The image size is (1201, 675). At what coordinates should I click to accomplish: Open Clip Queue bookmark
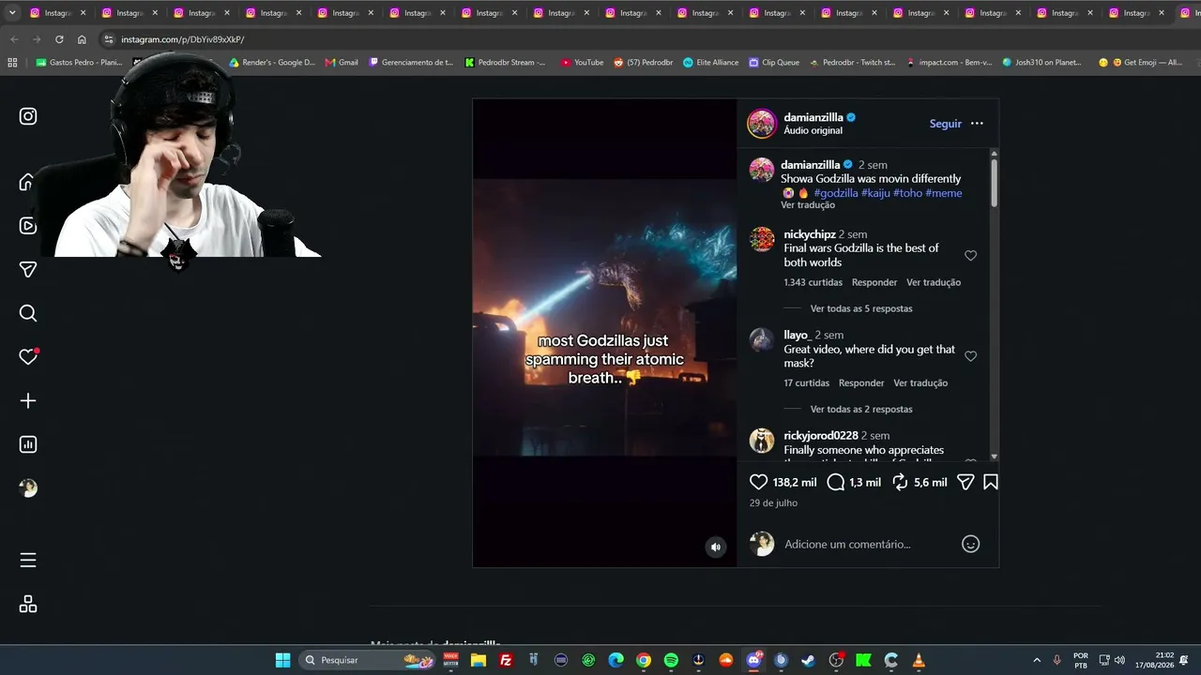pyautogui.click(x=774, y=63)
